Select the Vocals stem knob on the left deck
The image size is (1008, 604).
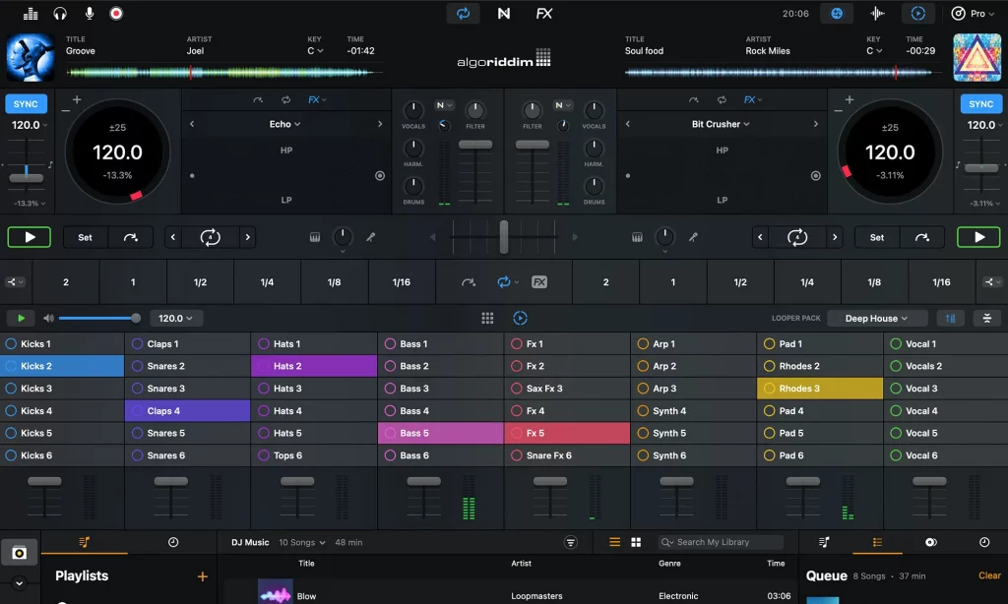413,111
